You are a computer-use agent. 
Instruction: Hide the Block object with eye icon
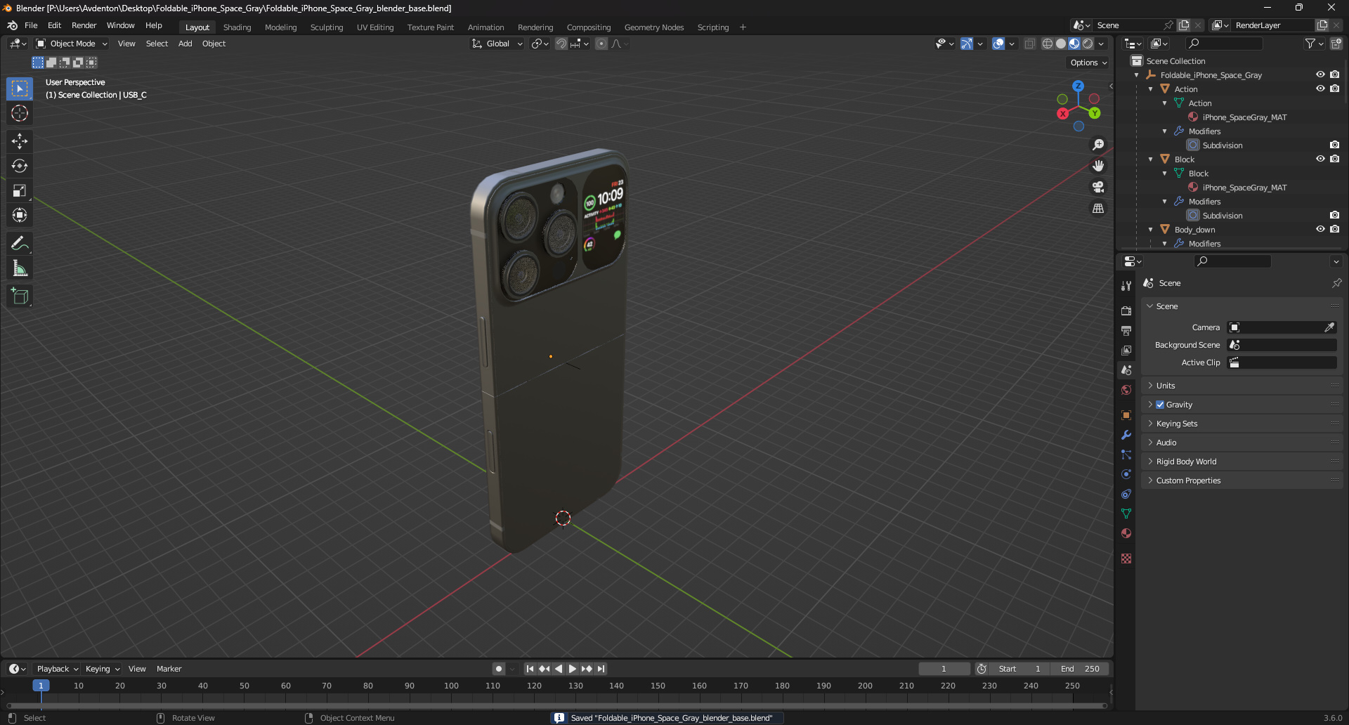1320,159
